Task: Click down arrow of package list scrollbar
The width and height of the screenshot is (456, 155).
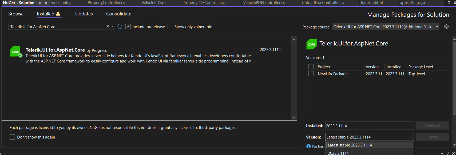Action: 294,118
